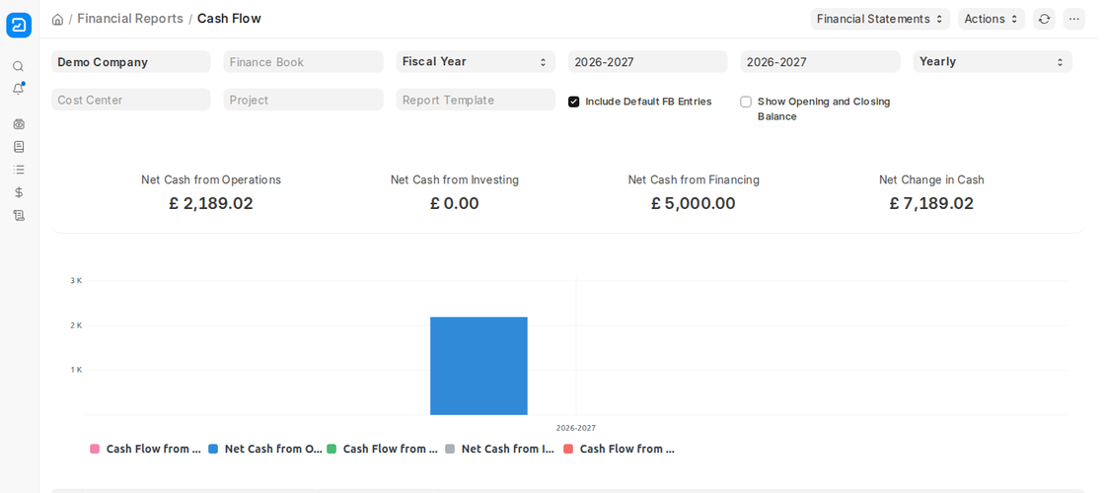Refresh the report with the reload icon
This screenshot has width=1105, height=493.
[1045, 19]
